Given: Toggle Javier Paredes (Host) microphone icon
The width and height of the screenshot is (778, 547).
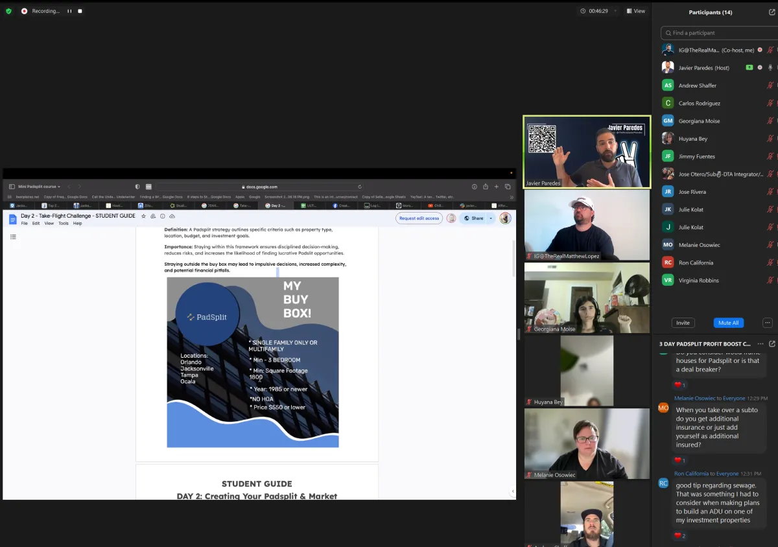Looking at the screenshot, I should [x=770, y=67].
